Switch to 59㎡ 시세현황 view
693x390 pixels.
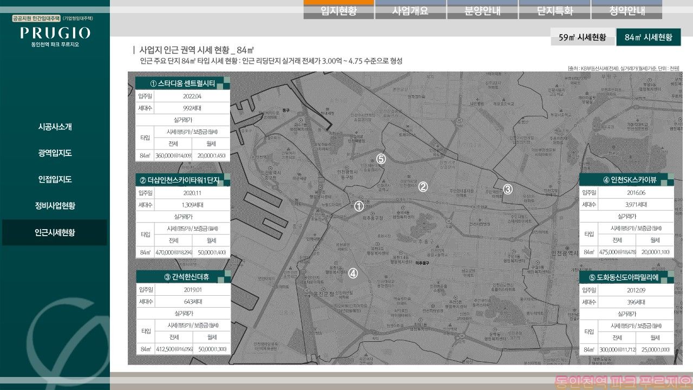[x=583, y=37]
